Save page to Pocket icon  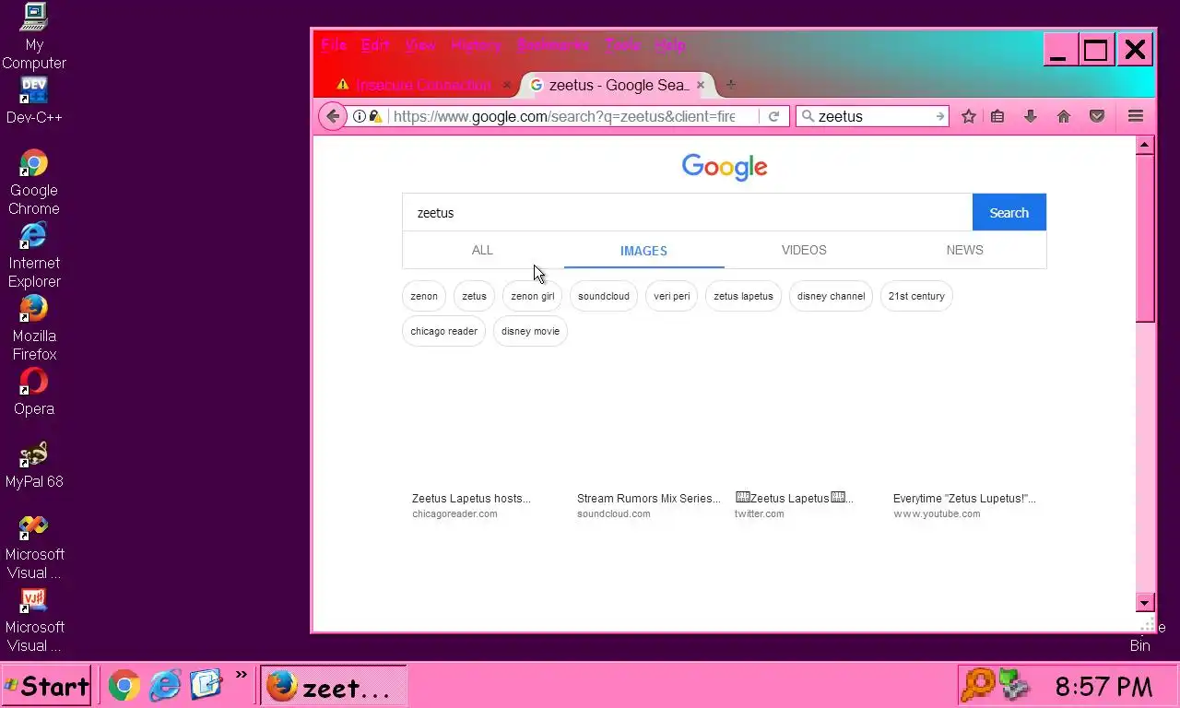pos(1097,116)
